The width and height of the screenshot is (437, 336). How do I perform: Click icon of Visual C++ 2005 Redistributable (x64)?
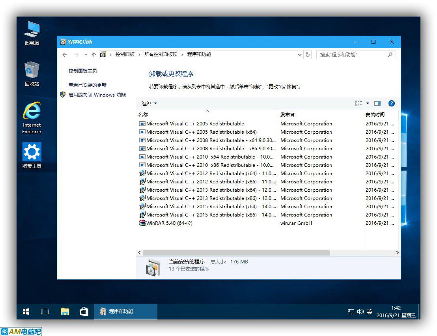tap(142, 132)
